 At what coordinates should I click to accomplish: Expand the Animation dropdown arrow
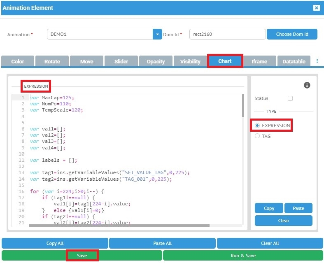157,34
